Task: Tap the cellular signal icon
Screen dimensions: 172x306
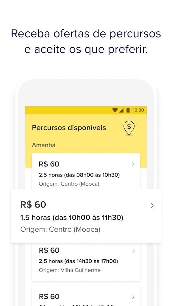Action: (121, 110)
